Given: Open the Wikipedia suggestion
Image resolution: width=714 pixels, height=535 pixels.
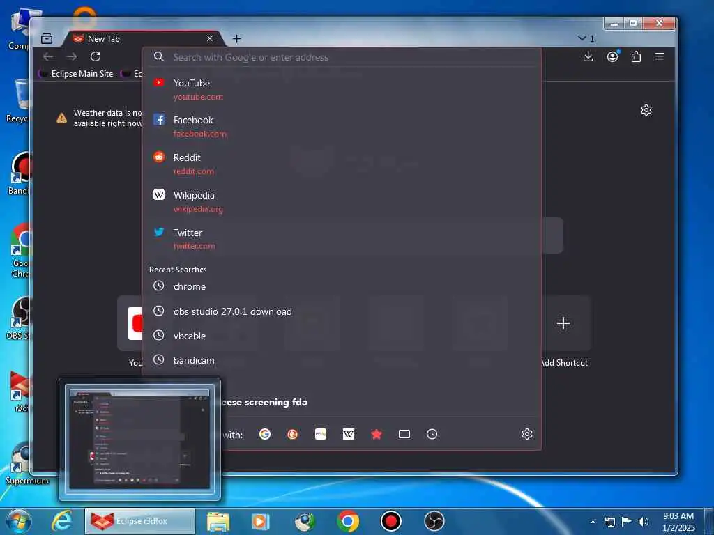Looking at the screenshot, I should pos(342,201).
